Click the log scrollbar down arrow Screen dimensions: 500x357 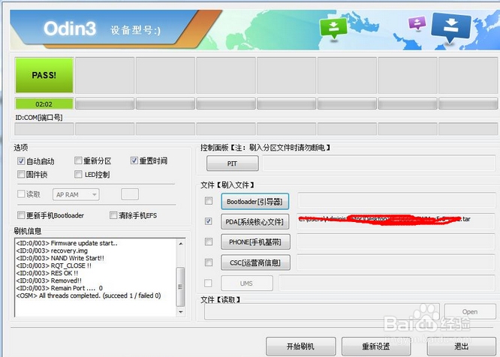[x=181, y=312]
